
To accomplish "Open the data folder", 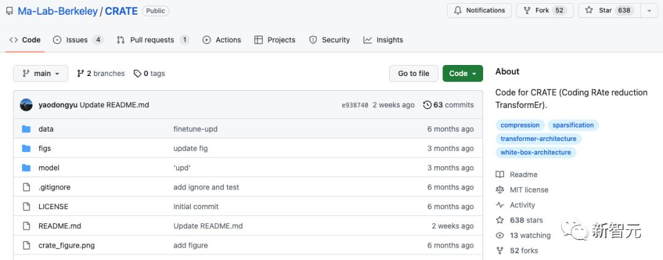I will point(46,129).
